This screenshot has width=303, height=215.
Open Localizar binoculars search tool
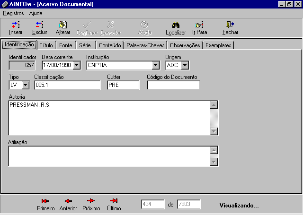coord(176,25)
